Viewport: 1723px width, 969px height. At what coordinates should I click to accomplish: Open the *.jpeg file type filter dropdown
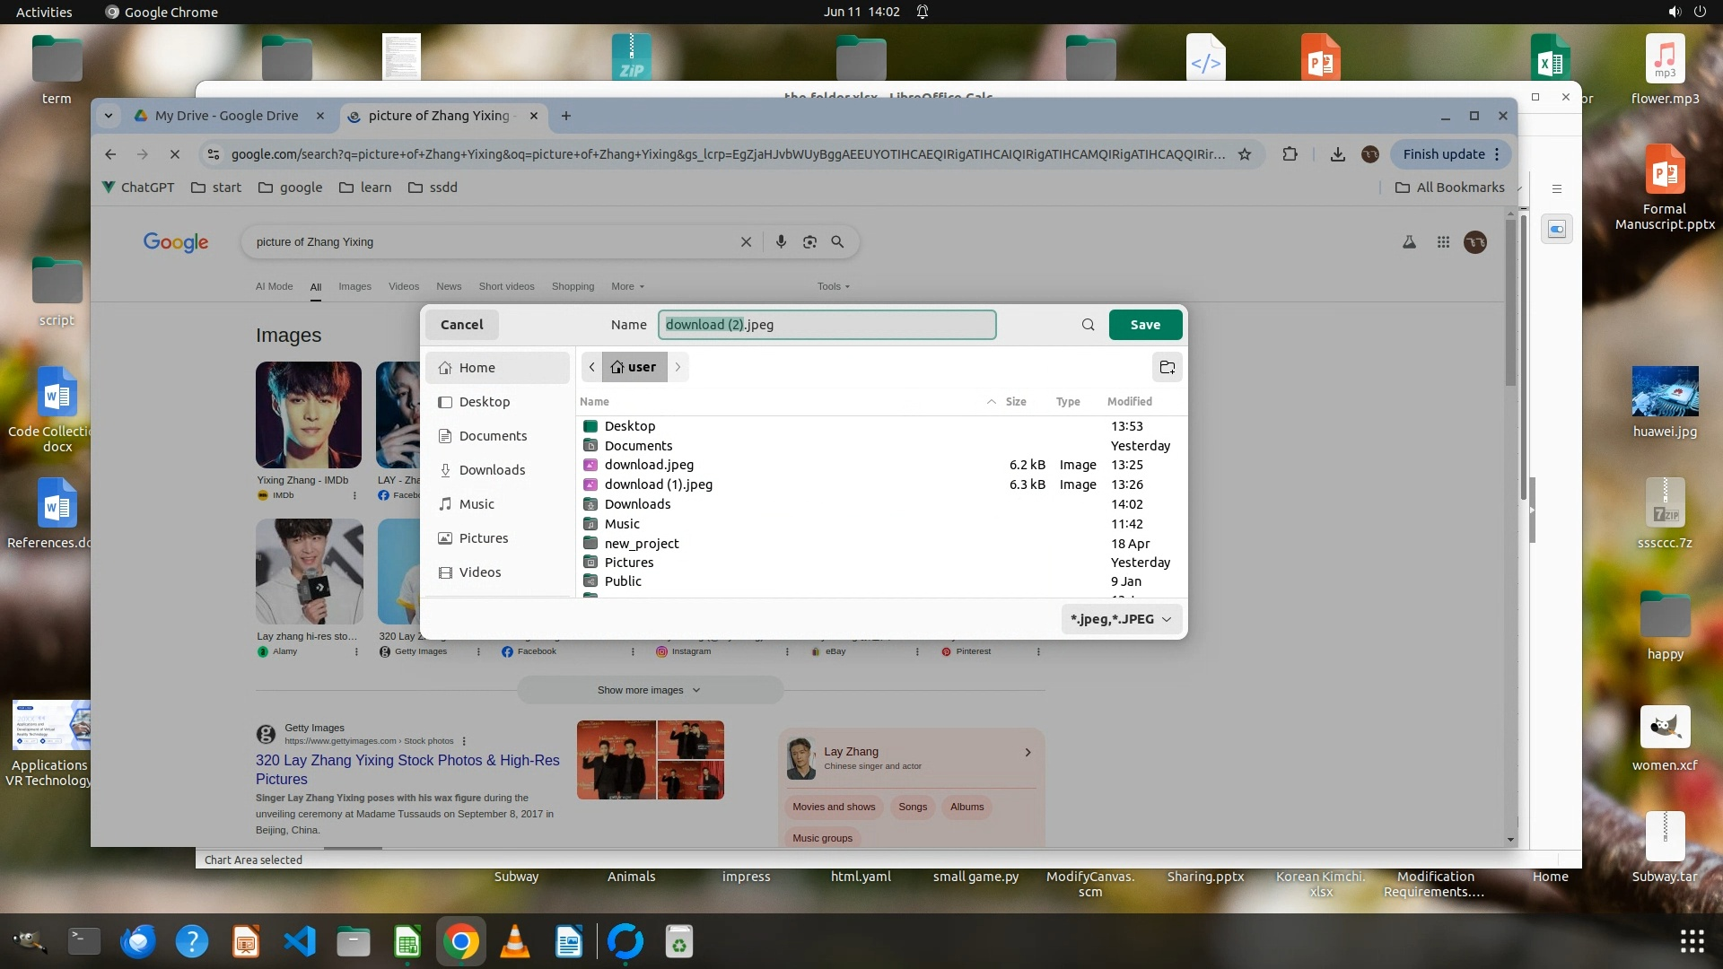pos(1121,619)
